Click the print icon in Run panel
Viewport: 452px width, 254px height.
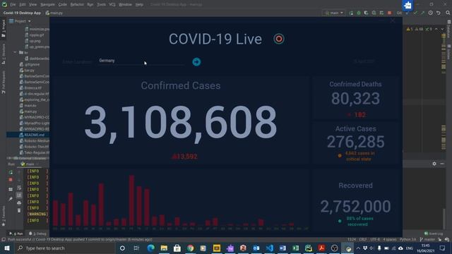click(19, 203)
